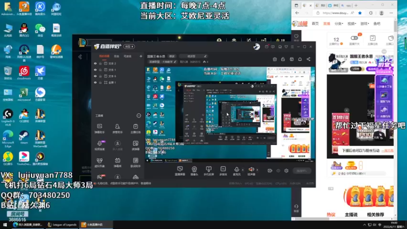
Task: Expand the 游戏 dropdown on Douyu nav
Action: click(364, 23)
